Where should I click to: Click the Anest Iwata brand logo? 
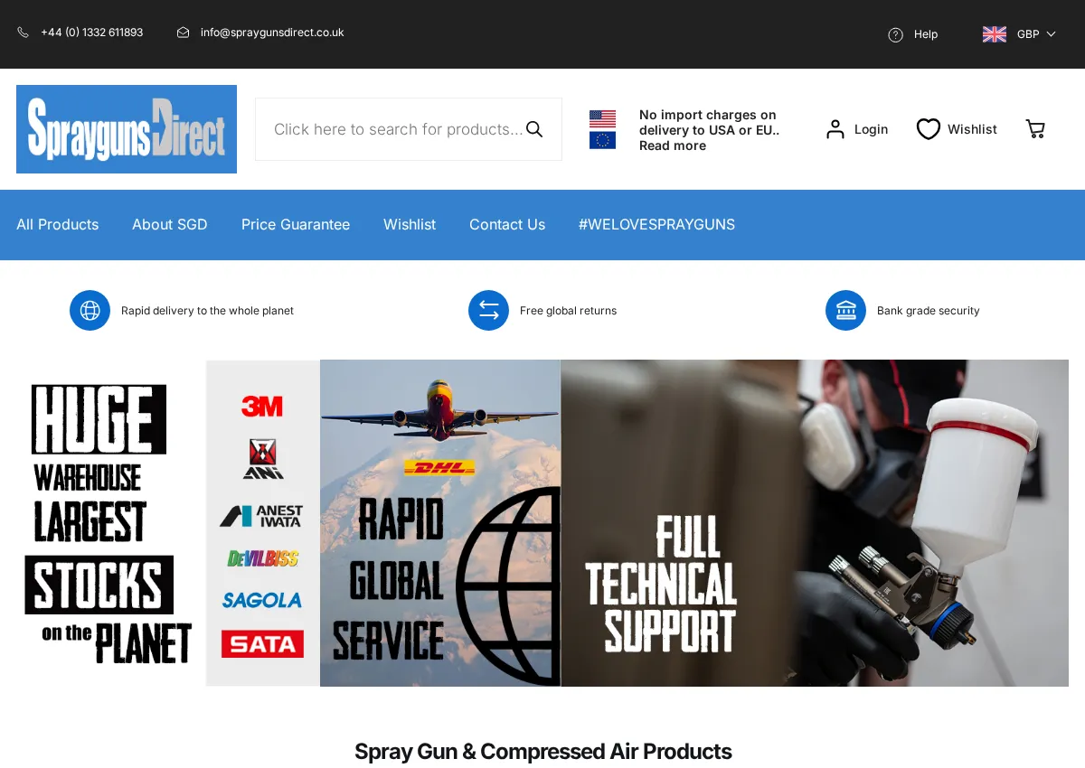[261, 516]
